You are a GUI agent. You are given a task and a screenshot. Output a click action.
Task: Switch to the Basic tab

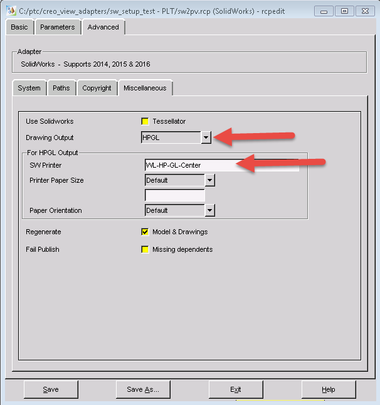pyautogui.click(x=19, y=27)
